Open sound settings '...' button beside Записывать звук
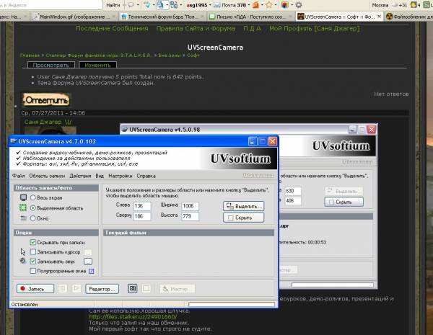Viewport: 433px width, 335px height. [x=88, y=261]
